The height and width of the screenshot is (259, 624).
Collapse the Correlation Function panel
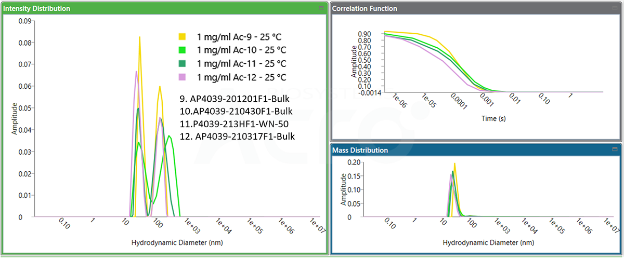pos(616,9)
